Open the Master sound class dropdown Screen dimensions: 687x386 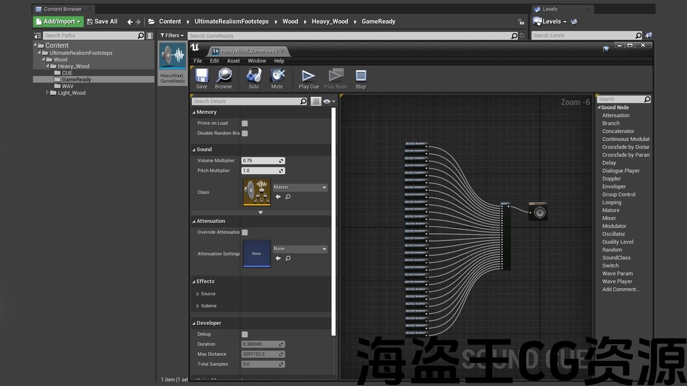(299, 188)
